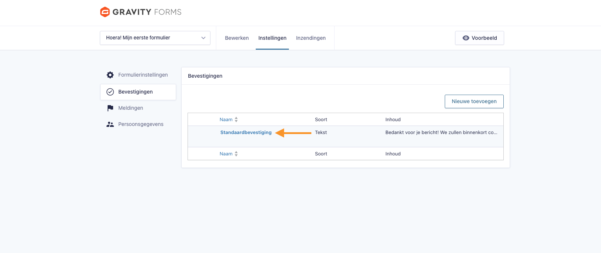Open the Standaardbevestiging confirmation link
Viewport: 601px width, 253px height.
coord(246,133)
